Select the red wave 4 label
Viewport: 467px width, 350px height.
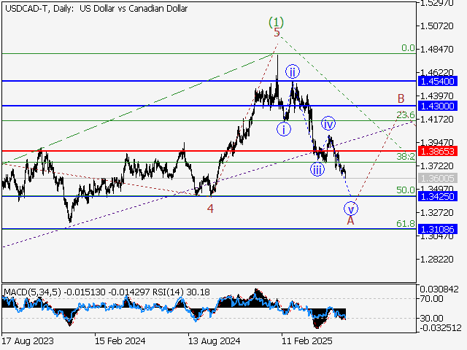[x=210, y=209]
